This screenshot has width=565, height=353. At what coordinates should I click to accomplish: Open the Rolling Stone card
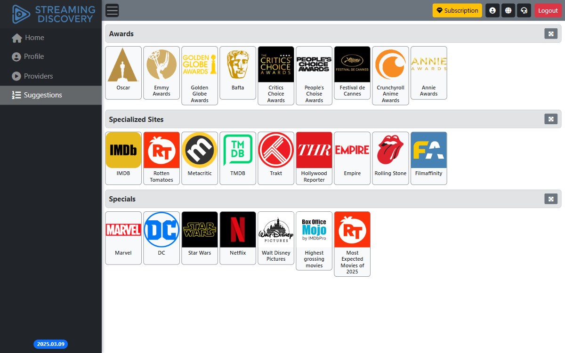(x=390, y=158)
